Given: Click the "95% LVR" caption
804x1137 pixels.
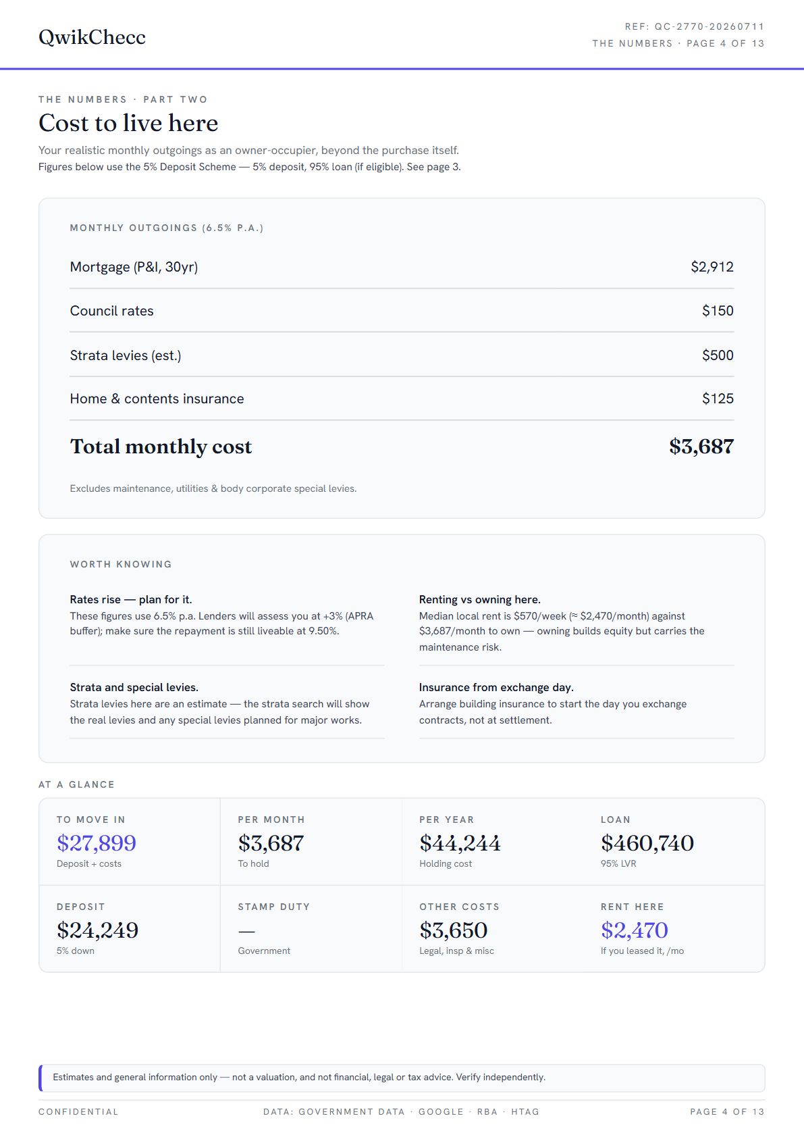Looking at the screenshot, I should pos(618,864).
